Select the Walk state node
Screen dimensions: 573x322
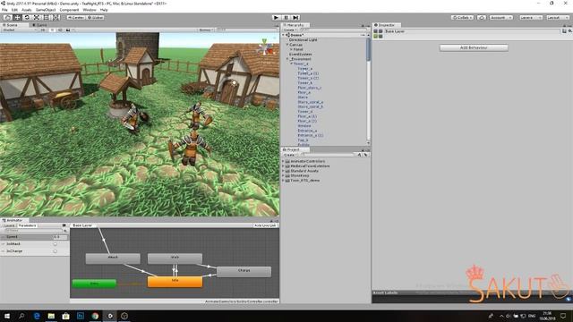tap(175, 258)
